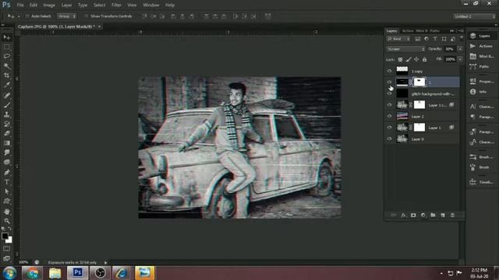Click the Create new layer icon
This screenshot has height=280, width=499.
[443, 215]
